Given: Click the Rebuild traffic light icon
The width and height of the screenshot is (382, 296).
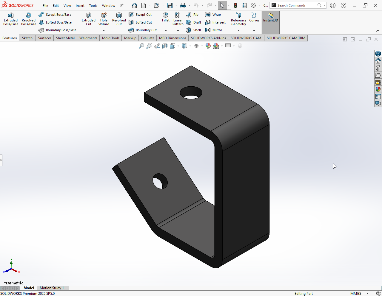Looking at the screenshot, I should point(235,5).
